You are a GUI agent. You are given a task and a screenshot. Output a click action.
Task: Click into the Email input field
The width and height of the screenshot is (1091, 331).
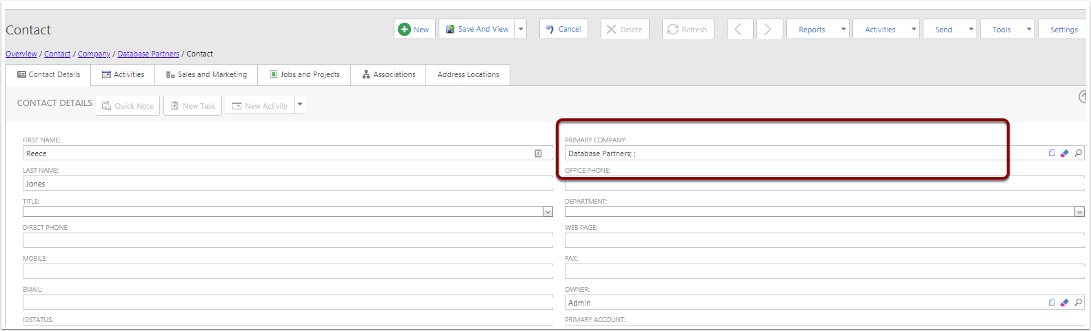pyautogui.click(x=288, y=302)
